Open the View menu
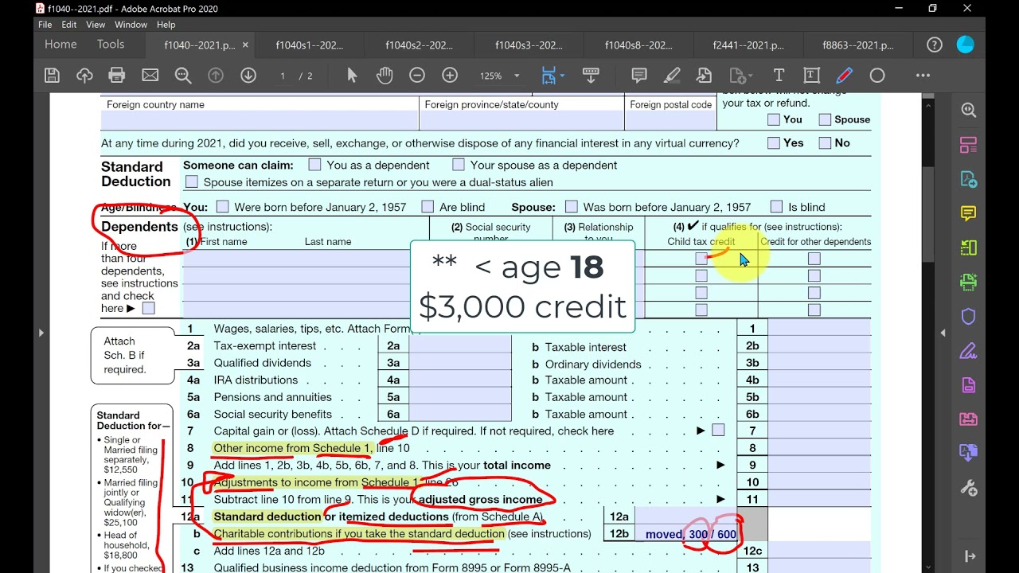 [96, 25]
